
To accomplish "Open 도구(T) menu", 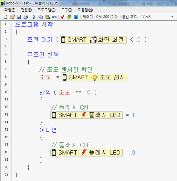I will [x=67, y=10].
